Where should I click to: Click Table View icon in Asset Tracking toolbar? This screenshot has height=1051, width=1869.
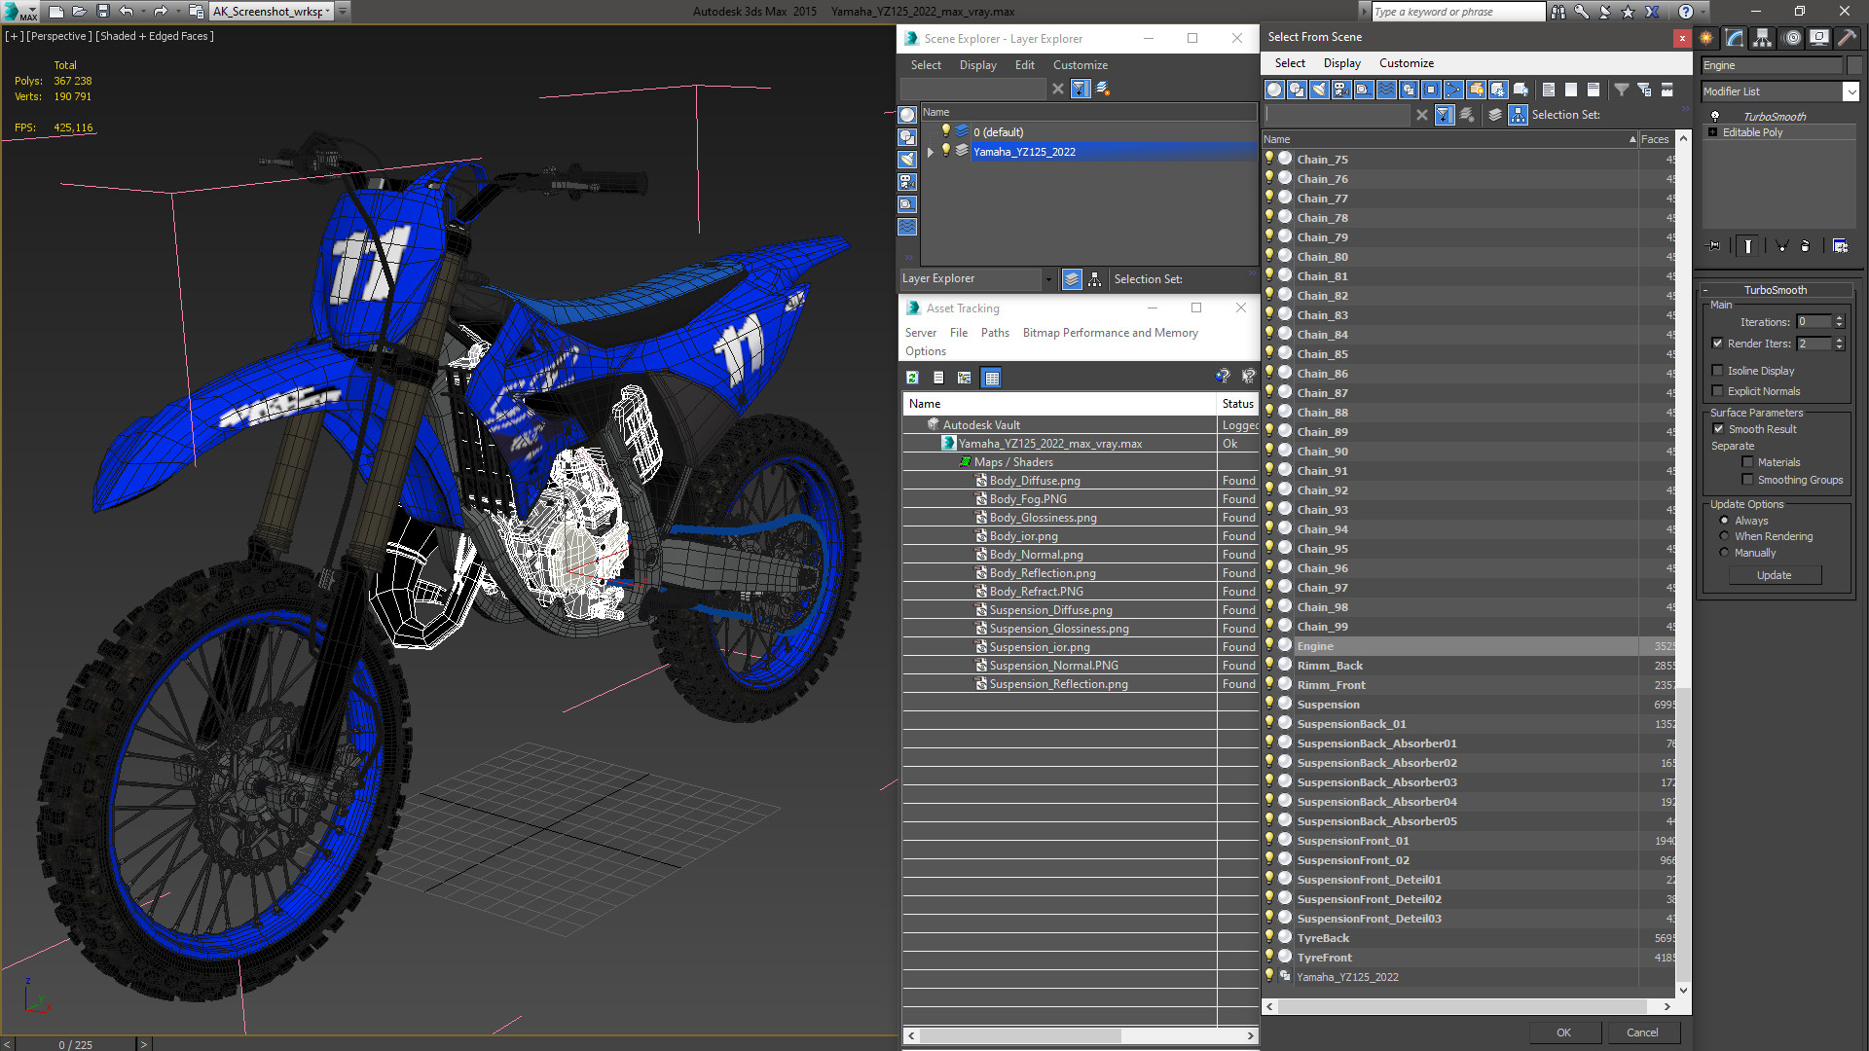point(992,378)
